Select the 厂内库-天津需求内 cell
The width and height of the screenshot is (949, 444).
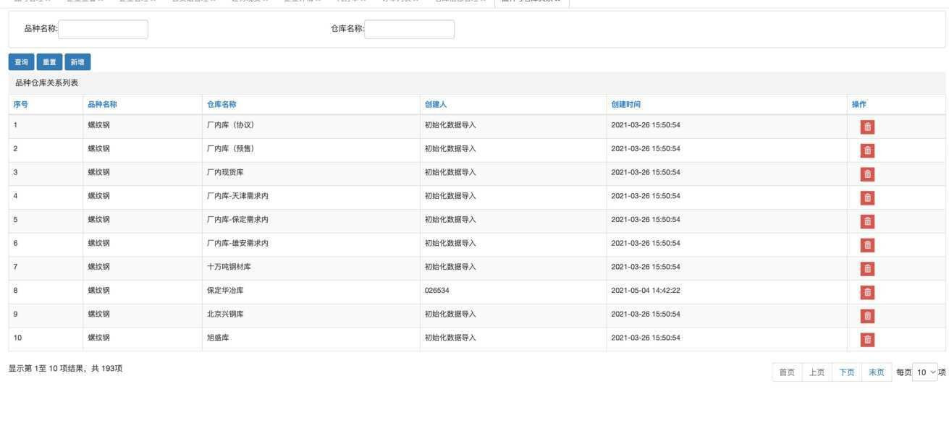311,196
